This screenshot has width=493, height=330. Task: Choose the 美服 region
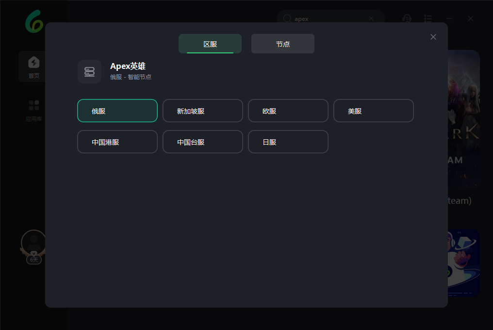[x=374, y=111]
